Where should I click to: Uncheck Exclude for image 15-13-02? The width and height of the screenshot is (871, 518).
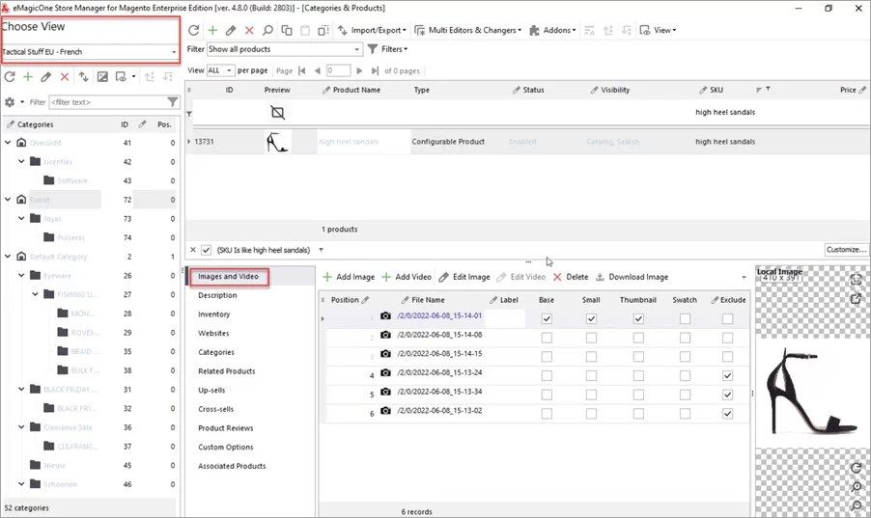(728, 414)
